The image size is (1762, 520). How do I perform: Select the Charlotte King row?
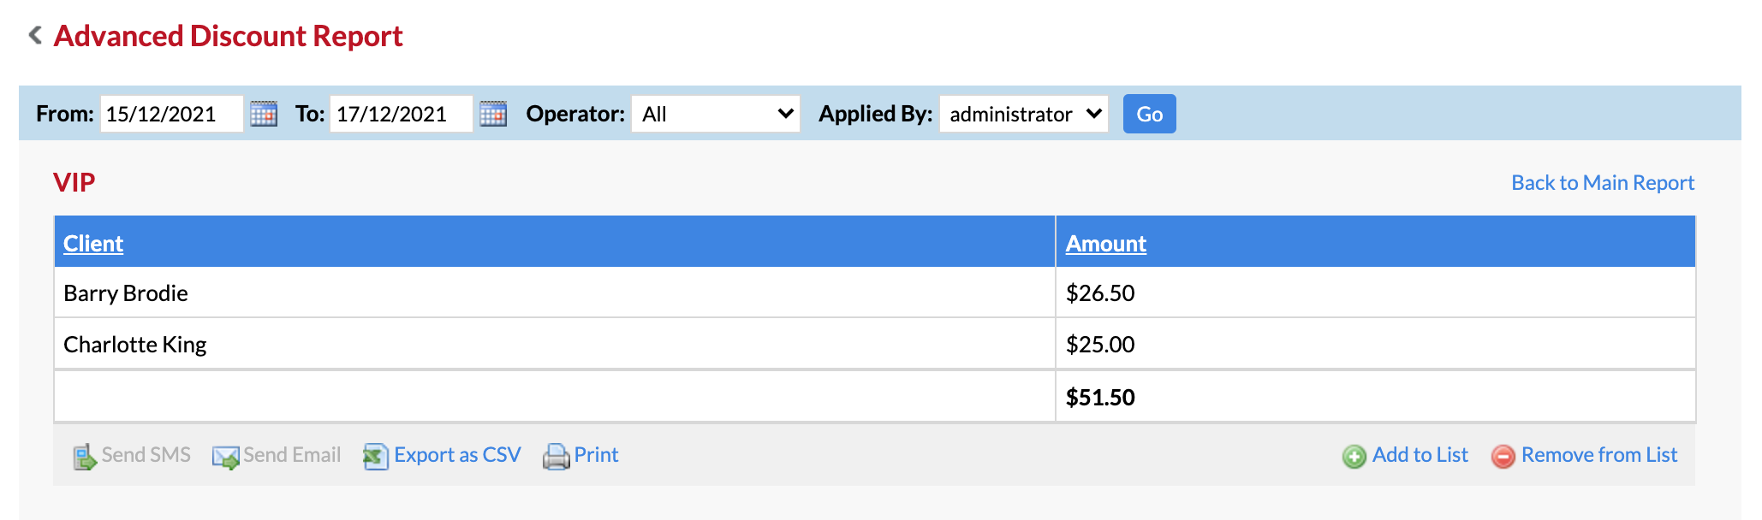874,344
